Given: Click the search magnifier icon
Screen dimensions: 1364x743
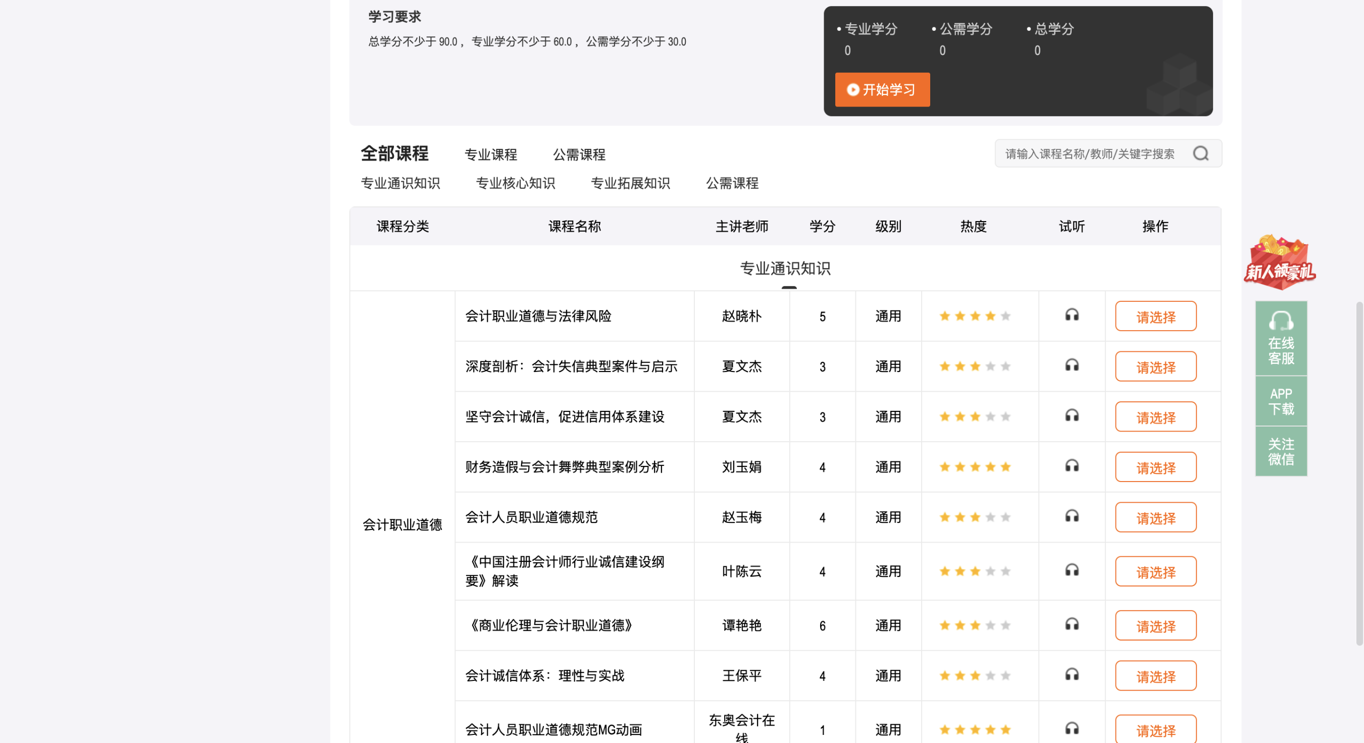Looking at the screenshot, I should pos(1200,153).
